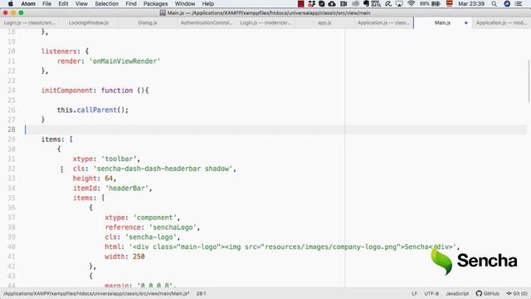The height and width of the screenshot is (299, 531).
Task: Click the width value 250
Action: 139,257
